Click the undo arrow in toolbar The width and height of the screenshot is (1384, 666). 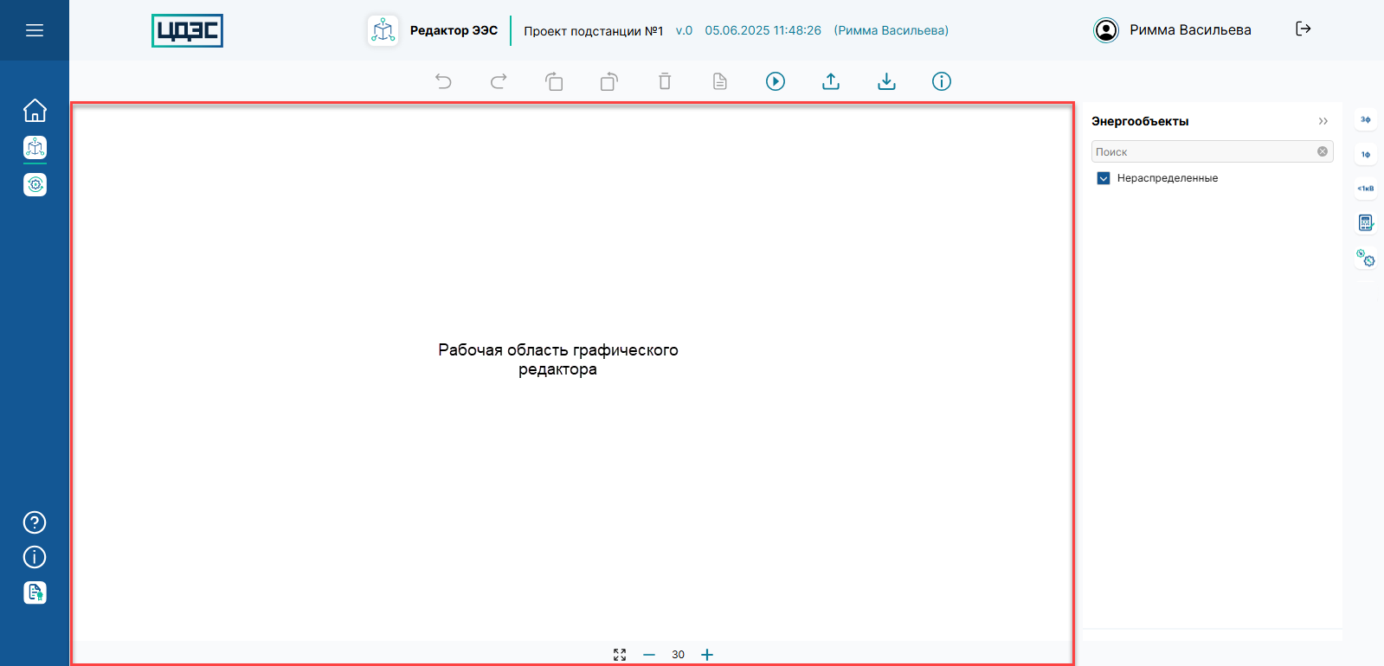click(x=443, y=81)
